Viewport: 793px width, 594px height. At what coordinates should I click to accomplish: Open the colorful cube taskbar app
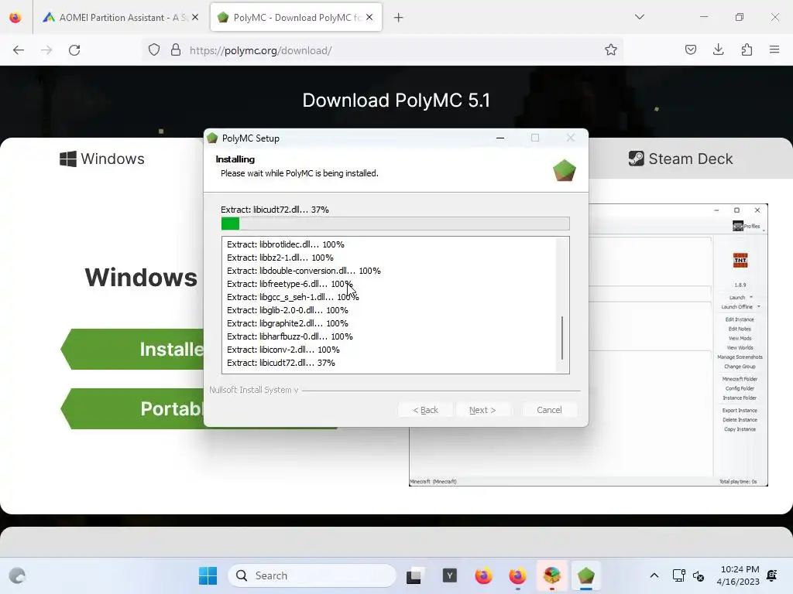[551, 575]
